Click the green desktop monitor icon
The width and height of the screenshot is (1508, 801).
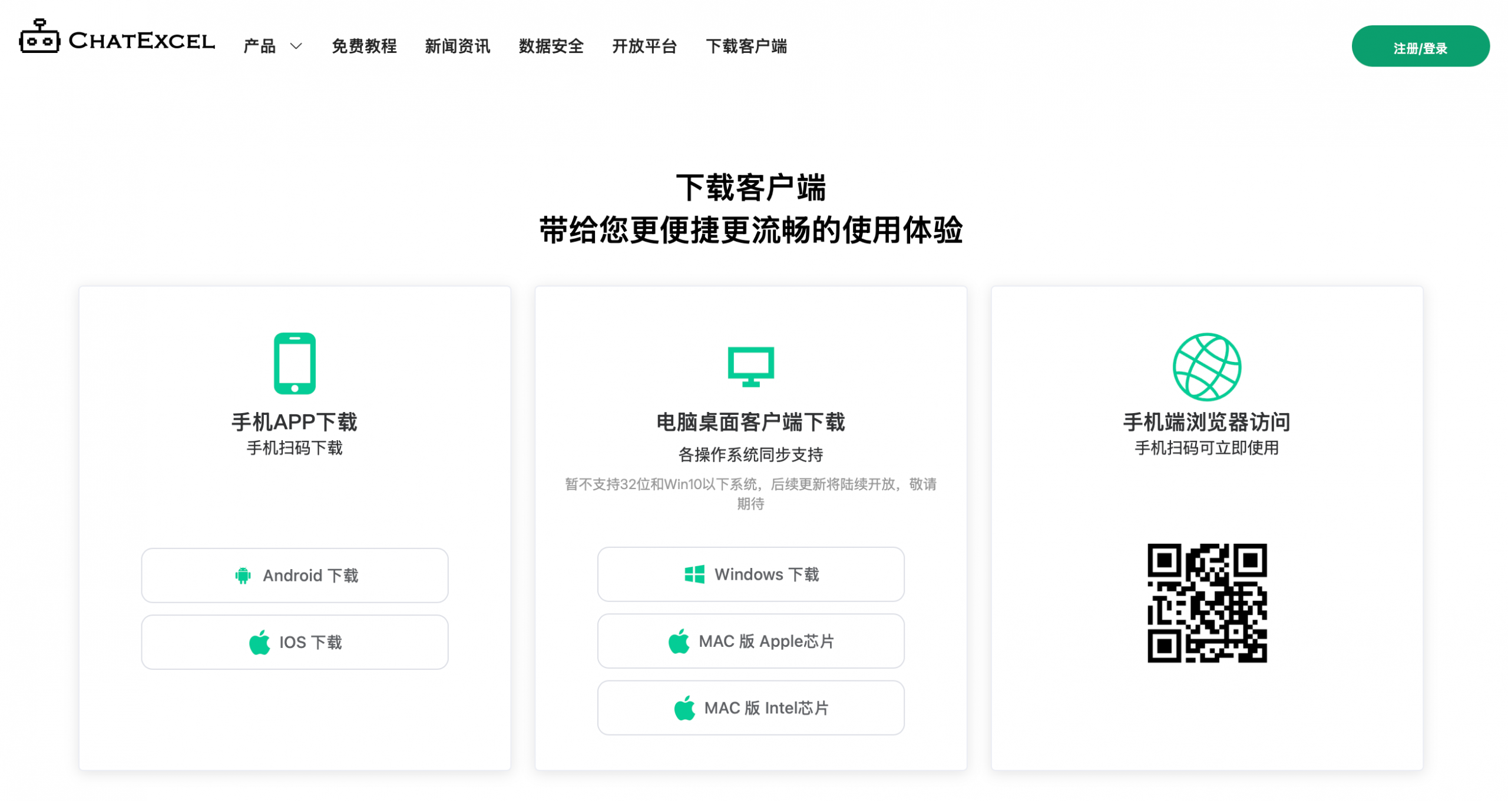pos(750,366)
